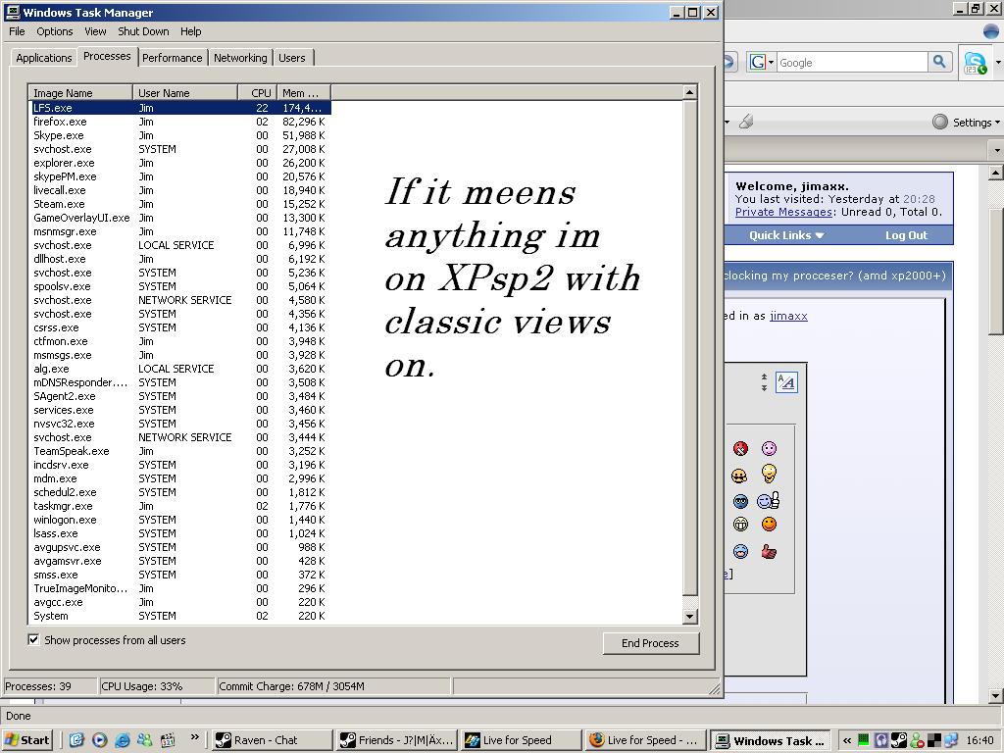Select the firefox.exe process row
Image resolution: width=1004 pixels, height=753 pixels.
pos(179,122)
